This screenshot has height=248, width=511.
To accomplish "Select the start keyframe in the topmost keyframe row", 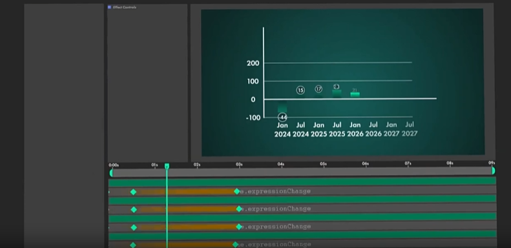I will (x=133, y=192).
